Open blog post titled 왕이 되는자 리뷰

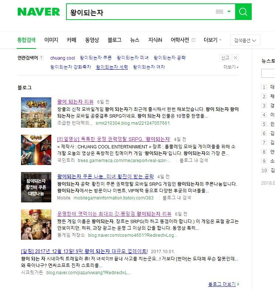(x=75, y=101)
